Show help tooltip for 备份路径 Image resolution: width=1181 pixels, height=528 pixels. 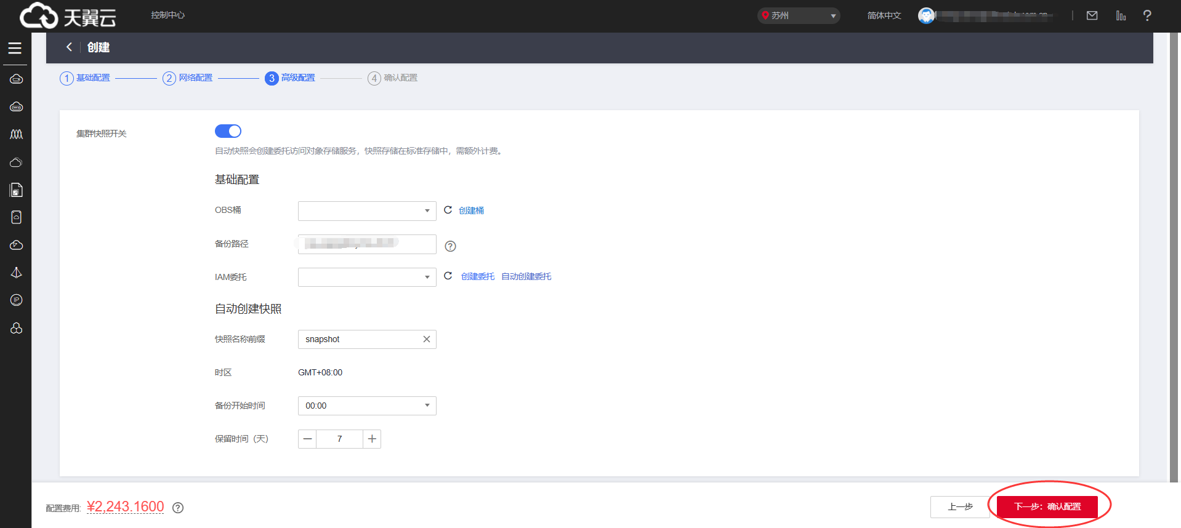[450, 246]
